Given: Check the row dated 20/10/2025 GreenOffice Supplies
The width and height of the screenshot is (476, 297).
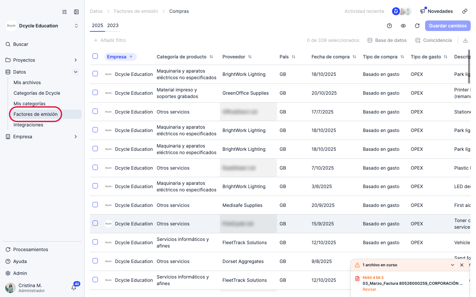Looking at the screenshot, I should (95, 92).
